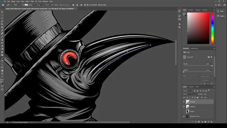
Task: Click the Background copy layer thumbnail
Action: (188, 116)
